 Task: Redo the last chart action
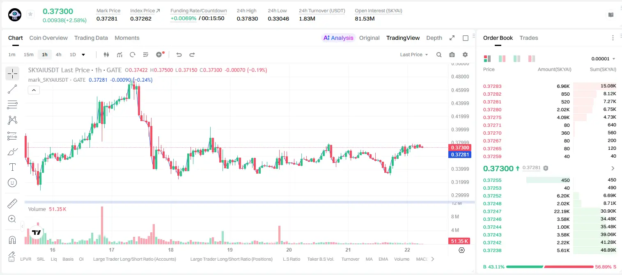(192, 55)
